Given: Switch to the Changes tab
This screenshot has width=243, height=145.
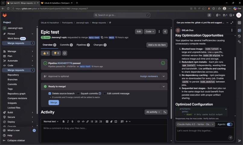Looking at the screenshot, I should (100, 45).
